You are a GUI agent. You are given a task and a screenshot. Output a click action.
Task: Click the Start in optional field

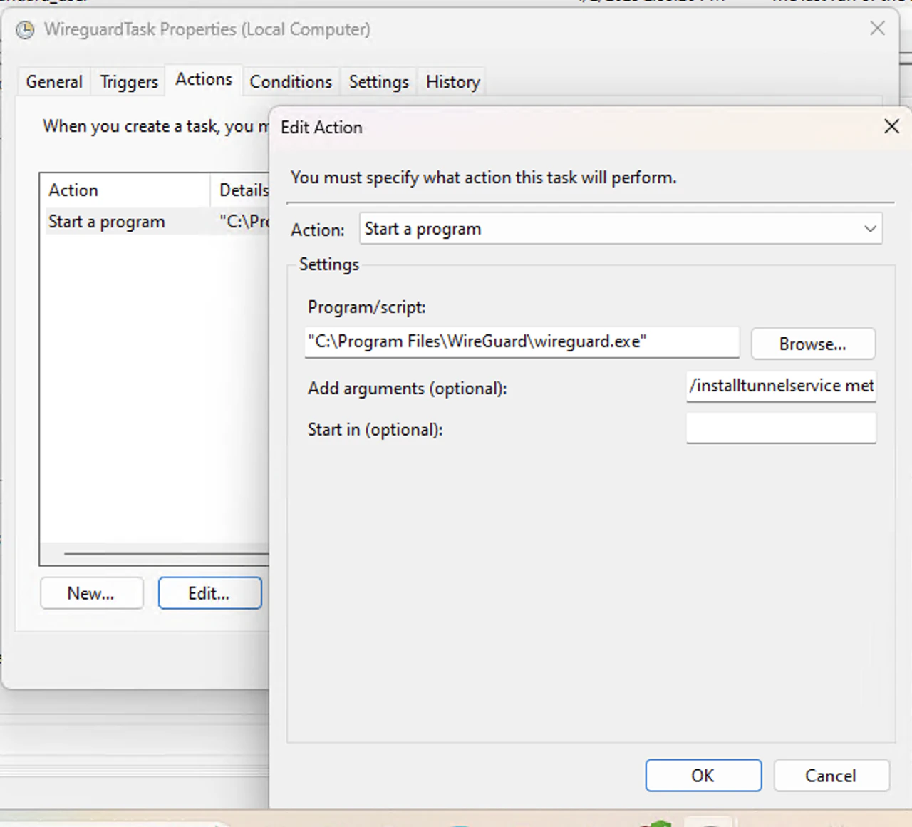click(x=781, y=428)
